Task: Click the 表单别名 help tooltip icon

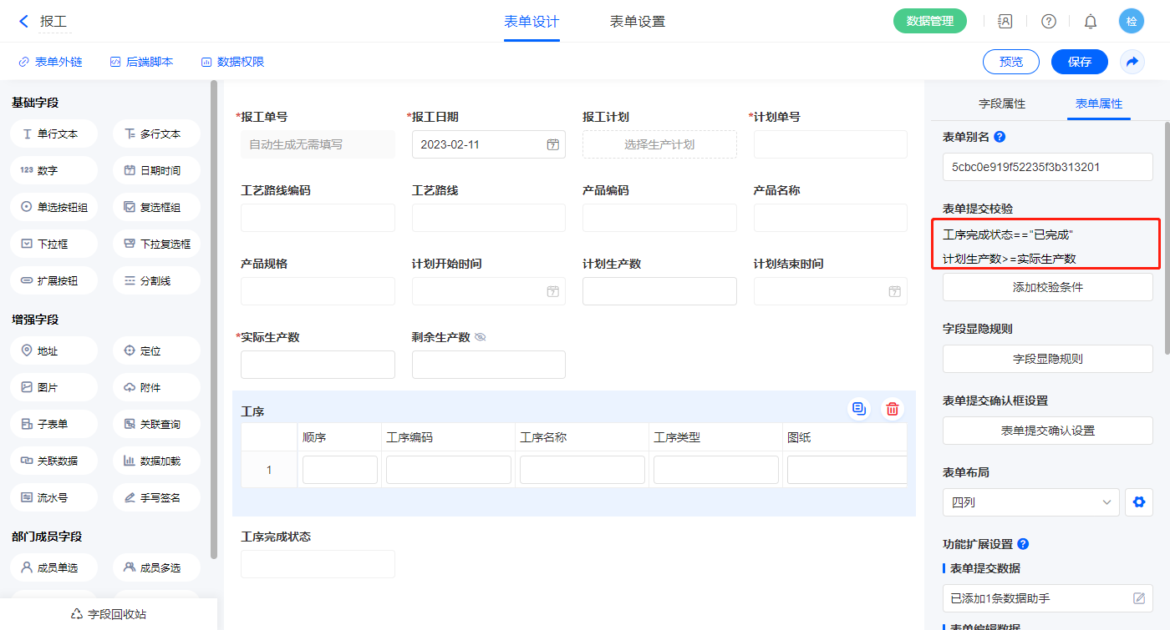Action: pos(1000,137)
